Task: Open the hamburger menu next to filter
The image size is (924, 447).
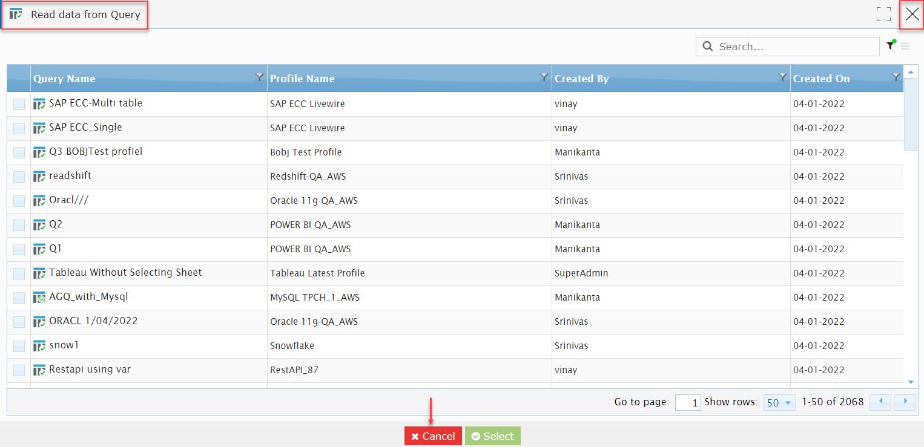Action: 905,46
